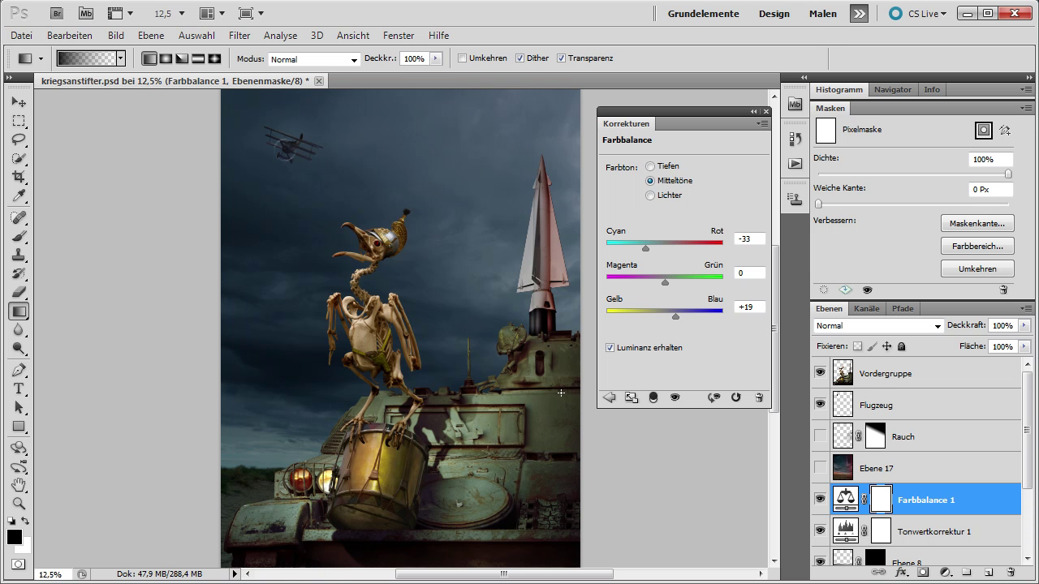Select the Type tool
The image size is (1039, 584).
point(19,389)
